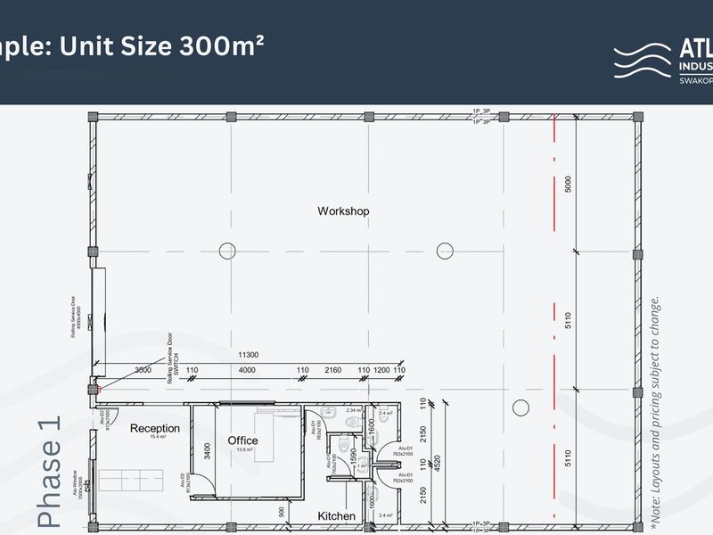Click the reception desk table drawing
Screen dimensions: 713x535
pyautogui.click(x=131, y=481)
